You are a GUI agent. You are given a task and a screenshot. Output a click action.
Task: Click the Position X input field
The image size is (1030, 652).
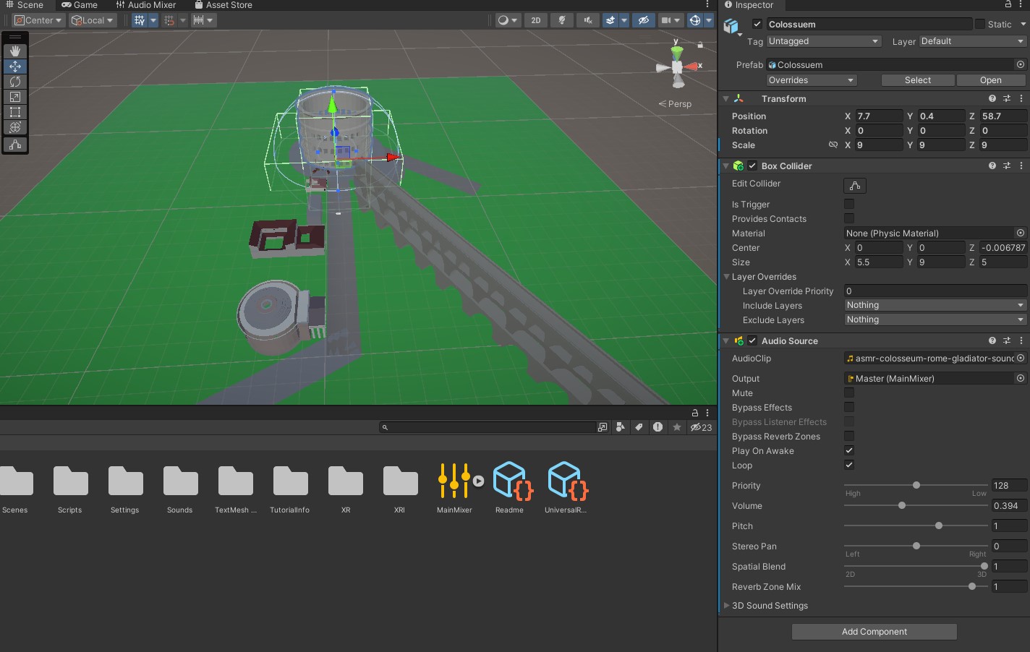879,116
